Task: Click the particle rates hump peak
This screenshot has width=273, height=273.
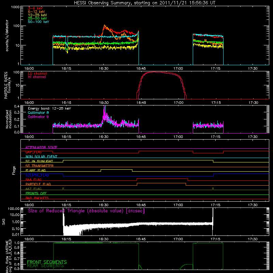Action: 154,72
